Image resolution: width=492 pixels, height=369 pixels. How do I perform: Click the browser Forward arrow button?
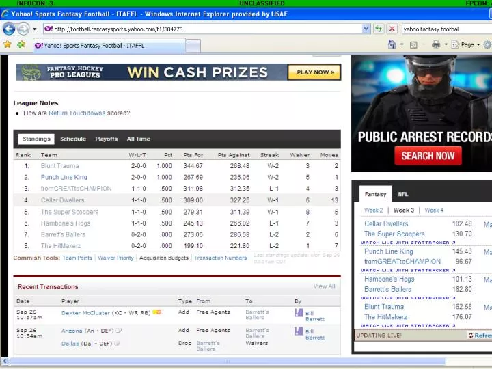(23, 29)
